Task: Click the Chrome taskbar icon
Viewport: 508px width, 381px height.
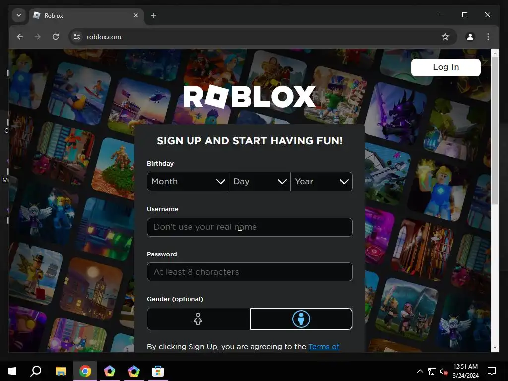Action: coord(85,371)
